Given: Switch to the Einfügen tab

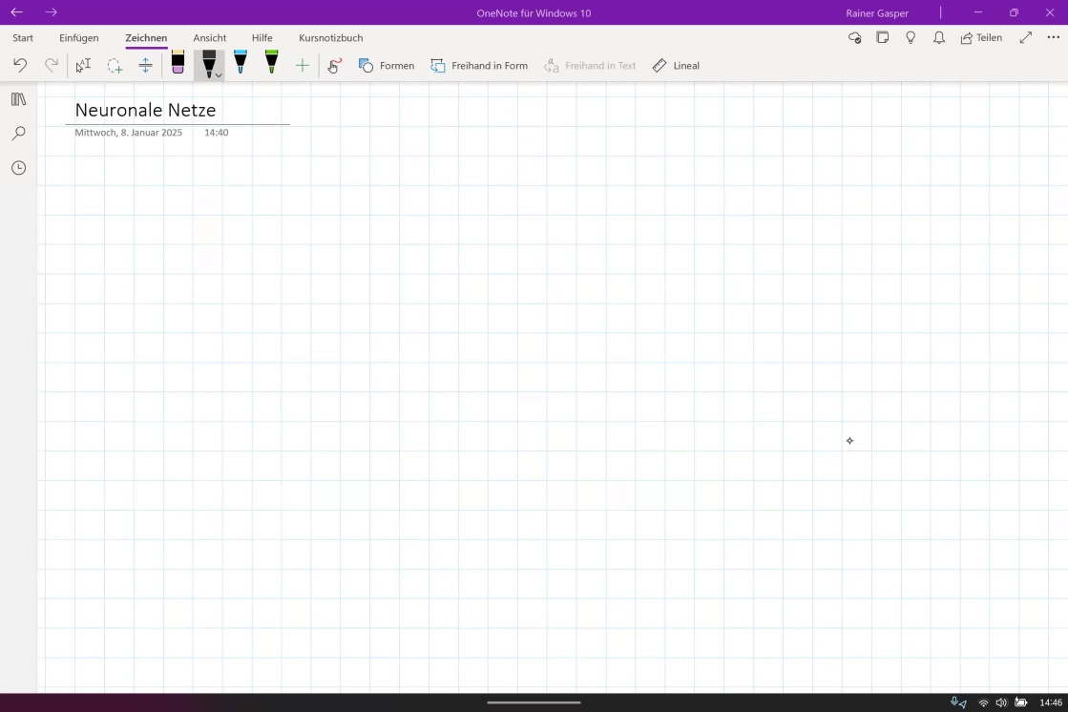Looking at the screenshot, I should (x=79, y=38).
